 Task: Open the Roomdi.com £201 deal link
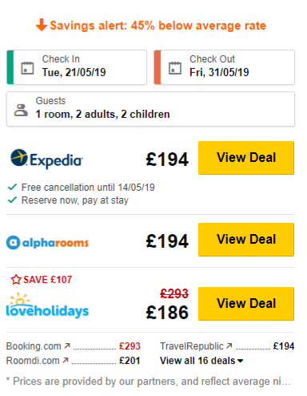pos(73,361)
